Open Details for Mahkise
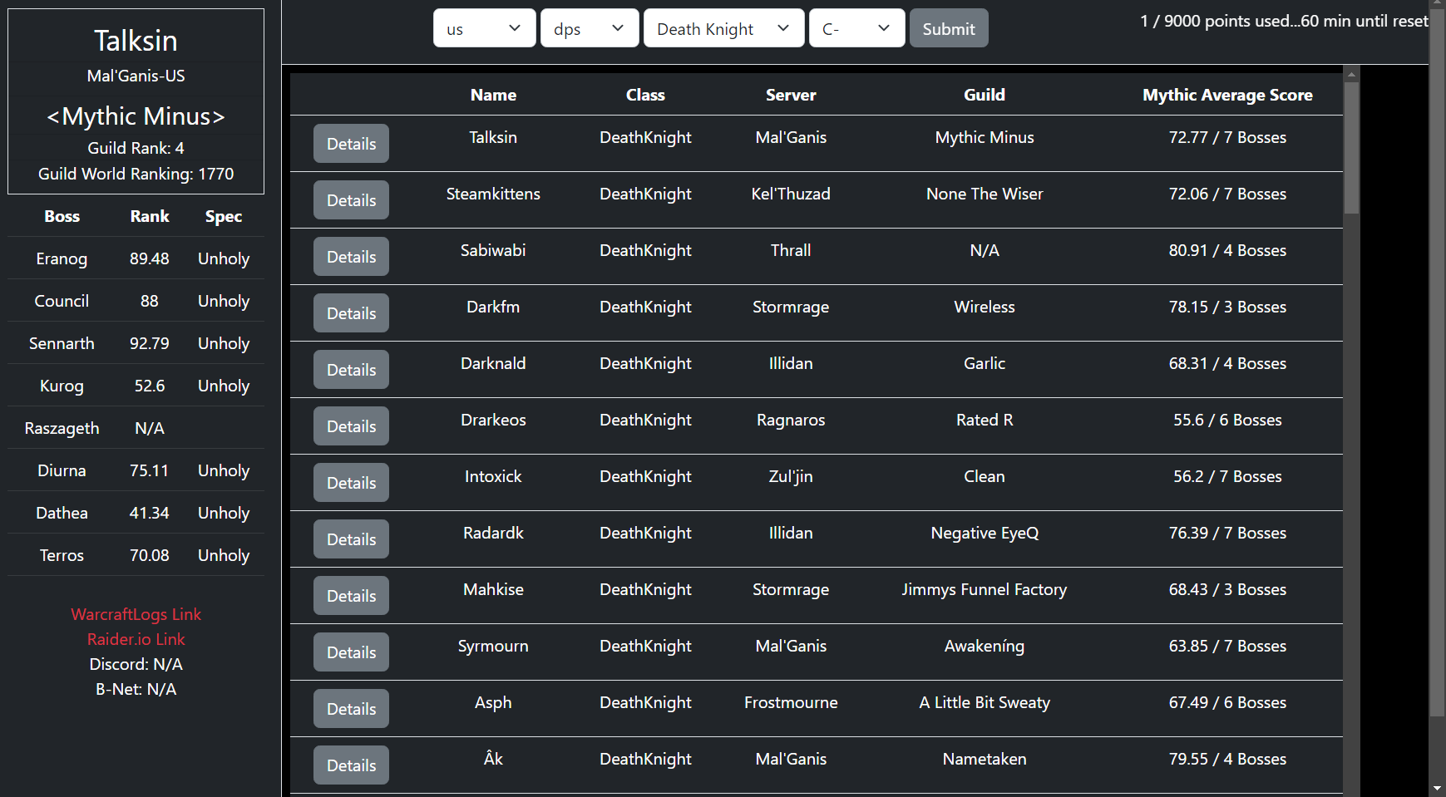The image size is (1446, 797). (x=351, y=596)
